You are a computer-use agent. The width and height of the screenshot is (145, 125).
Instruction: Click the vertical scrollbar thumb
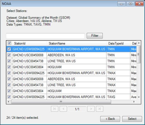pyautogui.click(x=139, y=54)
